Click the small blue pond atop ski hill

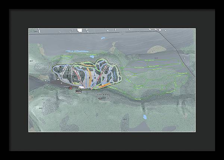click(91, 57)
